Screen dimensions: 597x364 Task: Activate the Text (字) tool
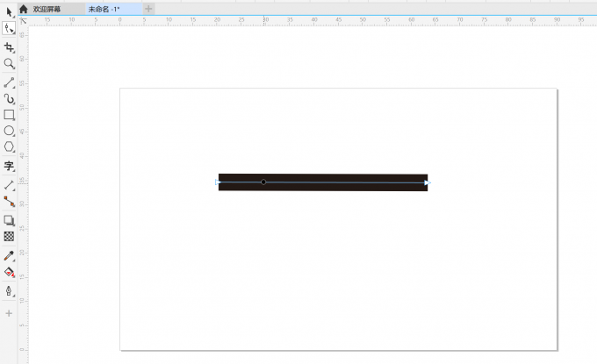click(9, 167)
